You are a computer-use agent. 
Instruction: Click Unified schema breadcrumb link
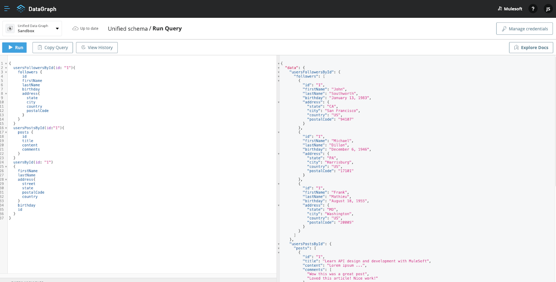pyautogui.click(x=128, y=29)
